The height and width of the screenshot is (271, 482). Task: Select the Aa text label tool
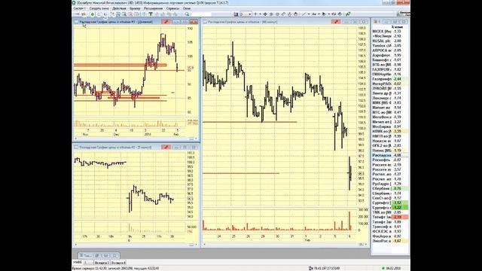315,14
